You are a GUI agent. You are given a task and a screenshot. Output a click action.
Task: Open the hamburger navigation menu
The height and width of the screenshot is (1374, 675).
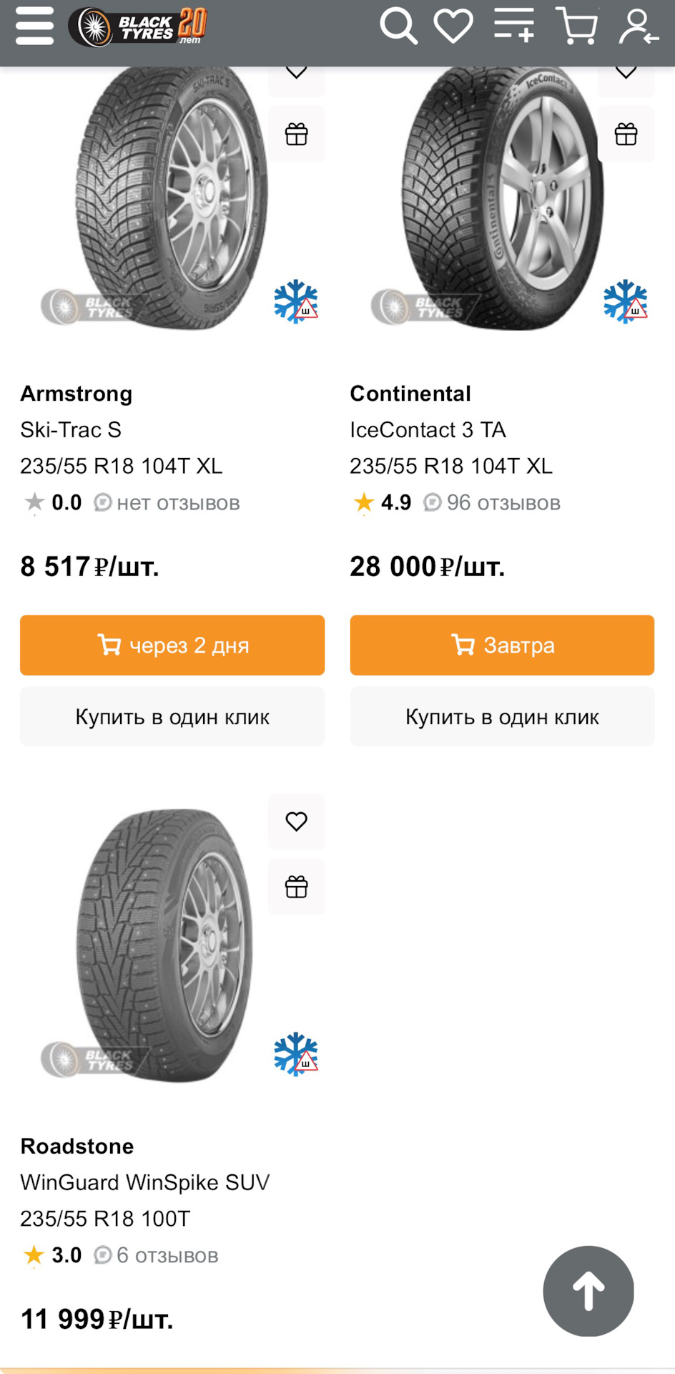(x=34, y=26)
